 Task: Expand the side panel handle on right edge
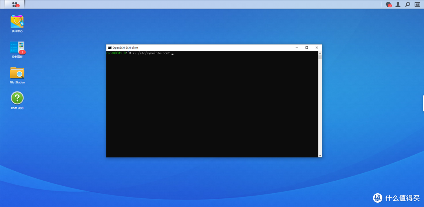423,103
